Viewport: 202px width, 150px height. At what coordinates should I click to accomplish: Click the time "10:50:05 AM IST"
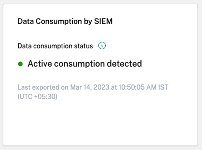pyautogui.click(x=142, y=87)
